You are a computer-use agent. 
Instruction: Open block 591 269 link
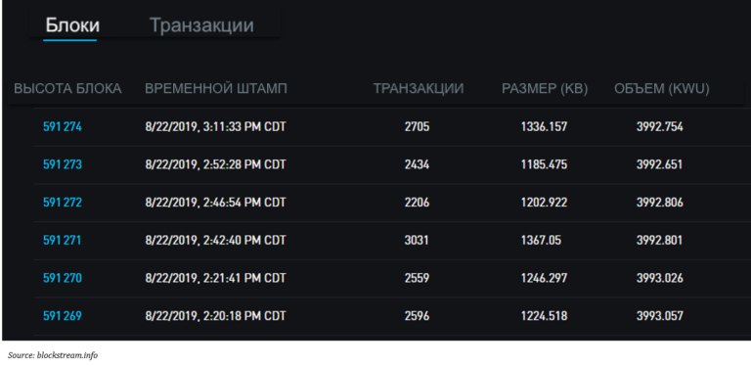63,316
